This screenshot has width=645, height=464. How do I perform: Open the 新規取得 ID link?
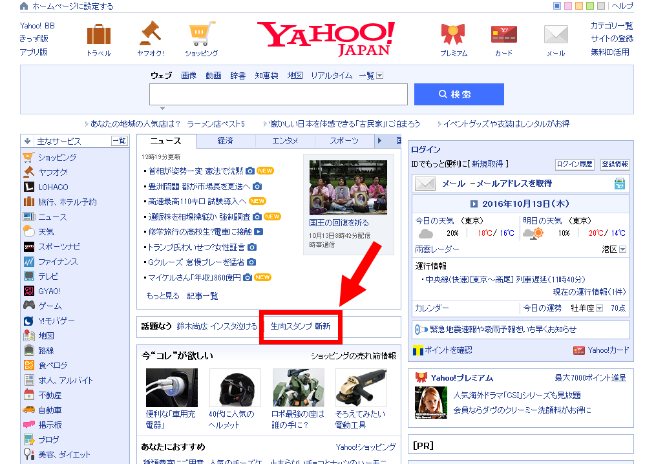[x=487, y=164]
